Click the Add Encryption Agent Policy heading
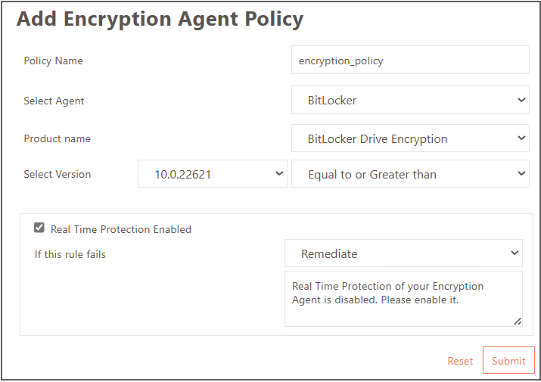Screen dimensions: 541x382 point(160,19)
